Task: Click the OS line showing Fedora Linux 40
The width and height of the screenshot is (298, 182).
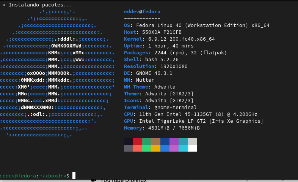Action: (197, 25)
